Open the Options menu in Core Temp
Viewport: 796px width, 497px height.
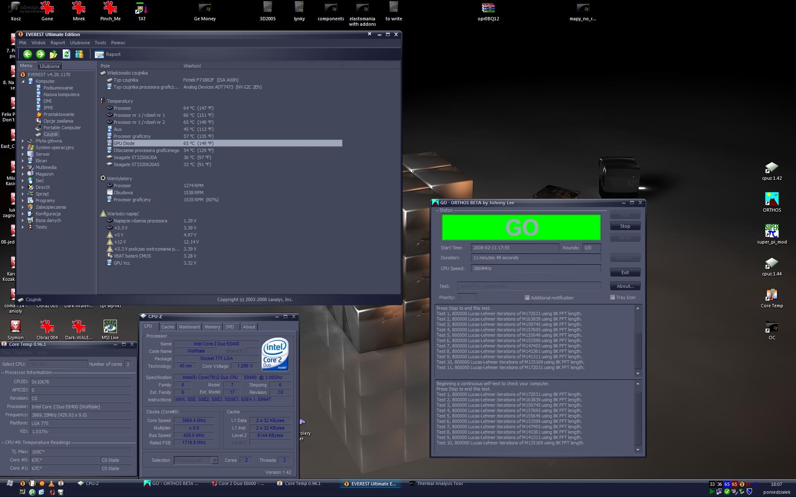24,352
